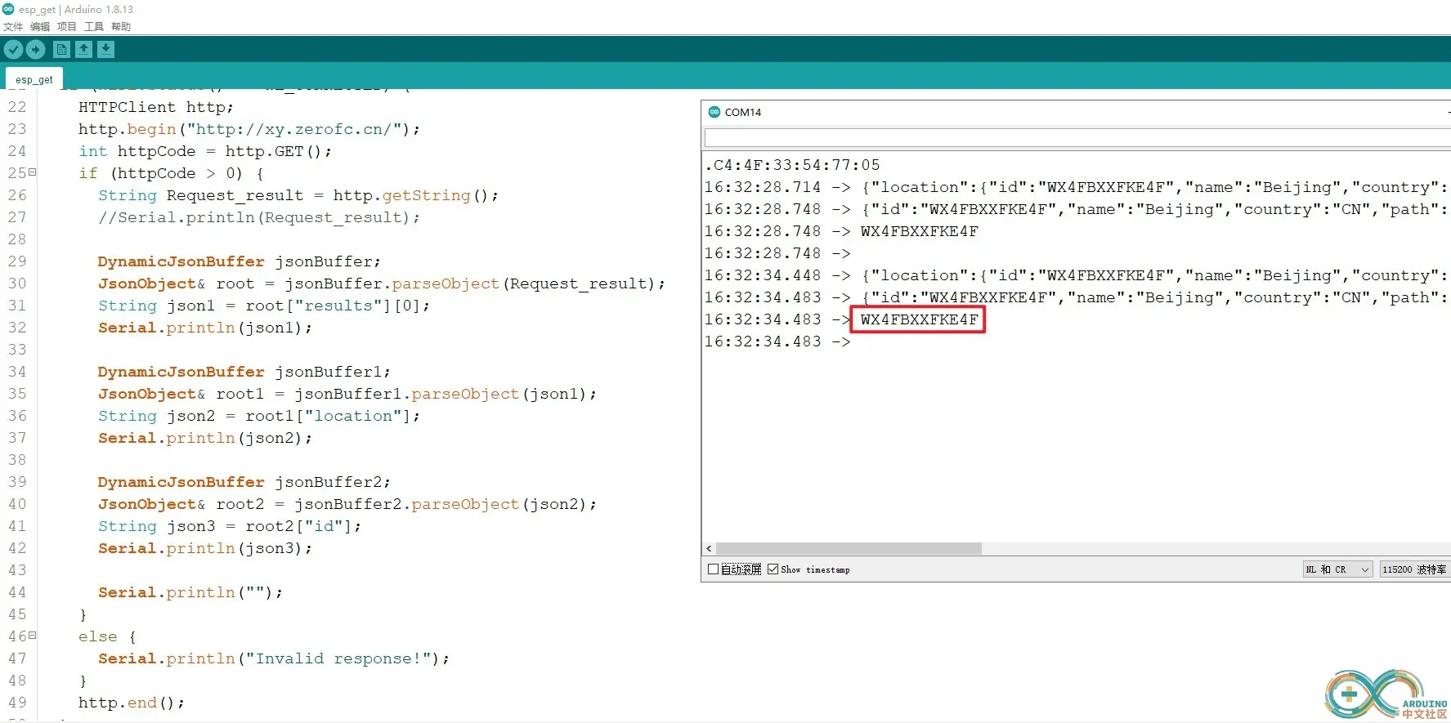Click the URL string in http.begin on line 23
Image resolution: width=1451 pixels, height=723 pixels.
(293, 129)
